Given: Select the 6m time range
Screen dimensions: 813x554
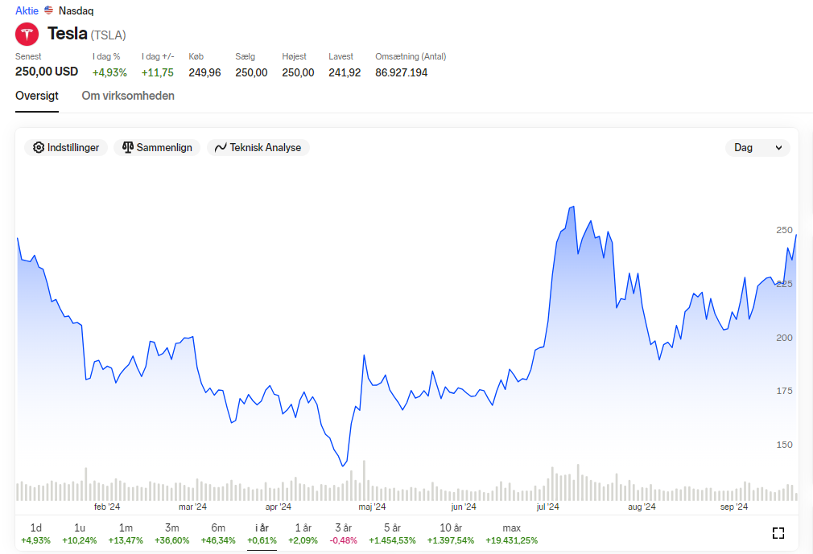Looking at the screenshot, I should pyautogui.click(x=218, y=534).
